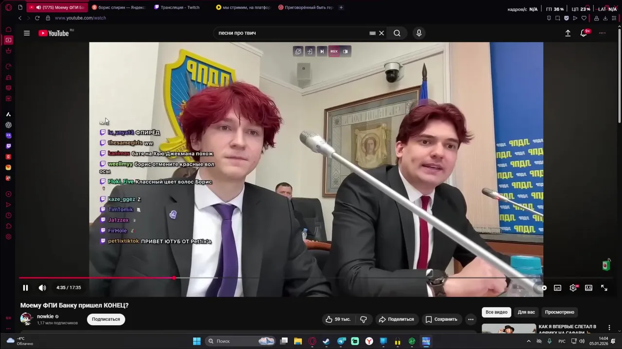Switch to the мы стримим tab
Image resolution: width=622 pixels, height=349 pixels.
(242, 7)
